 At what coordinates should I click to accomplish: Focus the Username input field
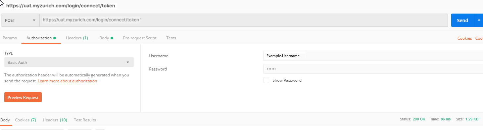click(373, 56)
